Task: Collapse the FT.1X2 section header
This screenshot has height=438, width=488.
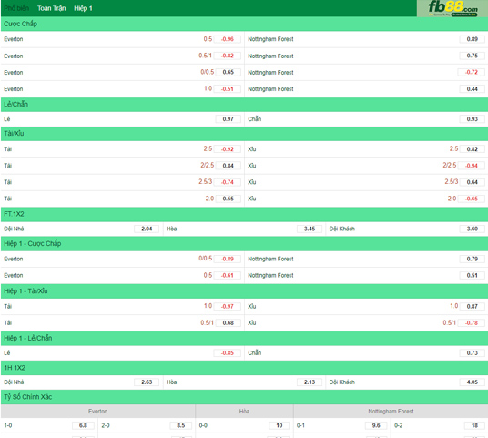Action: click(244, 214)
